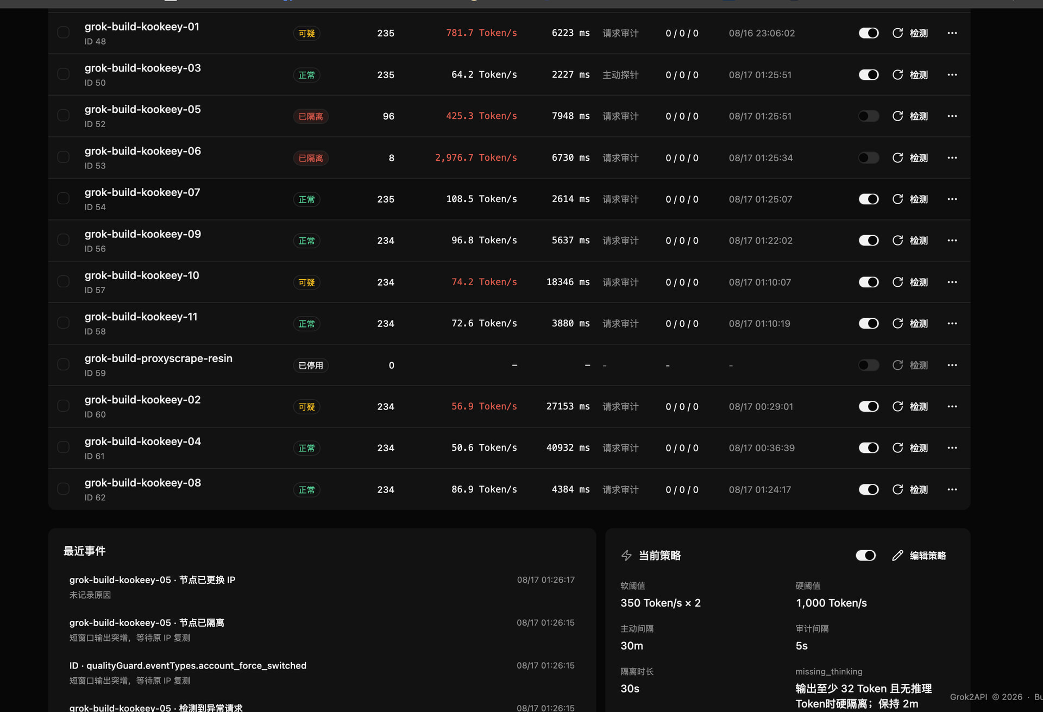Viewport: 1043px width, 712px height.
Task: Click refresh detect icon for grok-build-kookeey-08
Action: click(x=897, y=490)
